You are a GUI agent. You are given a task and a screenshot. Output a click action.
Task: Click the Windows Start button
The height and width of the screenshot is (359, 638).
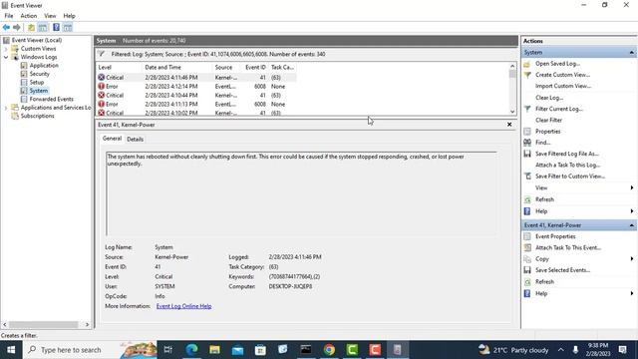click(11, 350)
